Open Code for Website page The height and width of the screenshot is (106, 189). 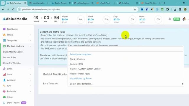12,63
